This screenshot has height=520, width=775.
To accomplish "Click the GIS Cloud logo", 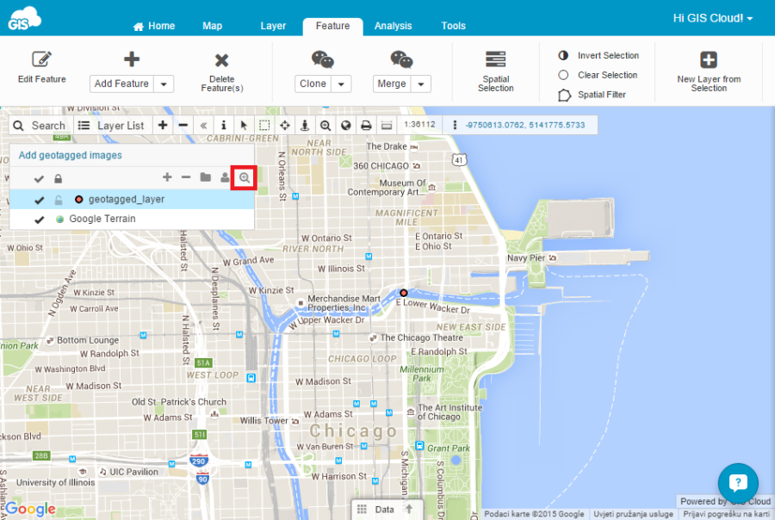I will click(24, 18).
